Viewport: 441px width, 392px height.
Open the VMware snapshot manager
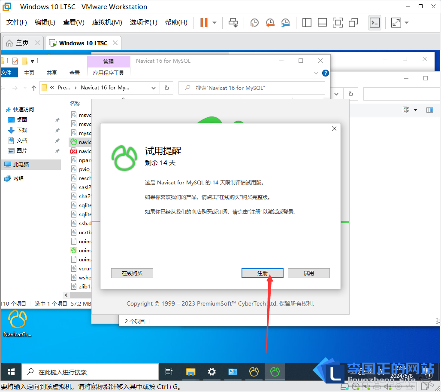(x=285, y=22)
